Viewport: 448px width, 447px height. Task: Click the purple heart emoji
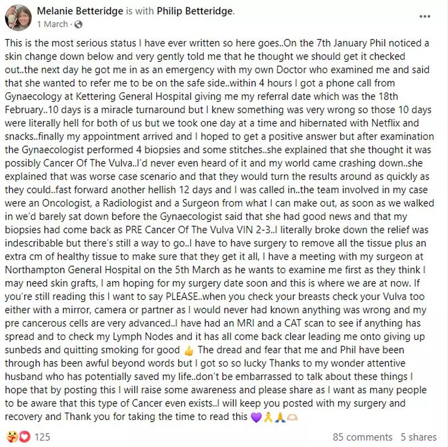(x=256, y=417)
